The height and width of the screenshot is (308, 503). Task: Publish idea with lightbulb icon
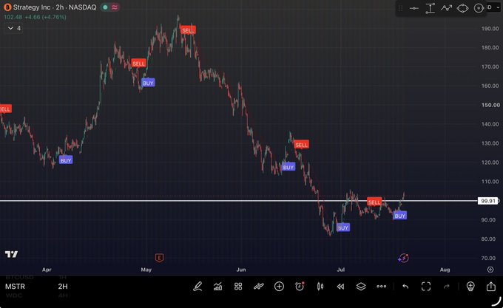pyautogui.click(x=470, y=287)
